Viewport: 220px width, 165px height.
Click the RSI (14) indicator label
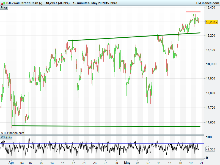point(6,137)
